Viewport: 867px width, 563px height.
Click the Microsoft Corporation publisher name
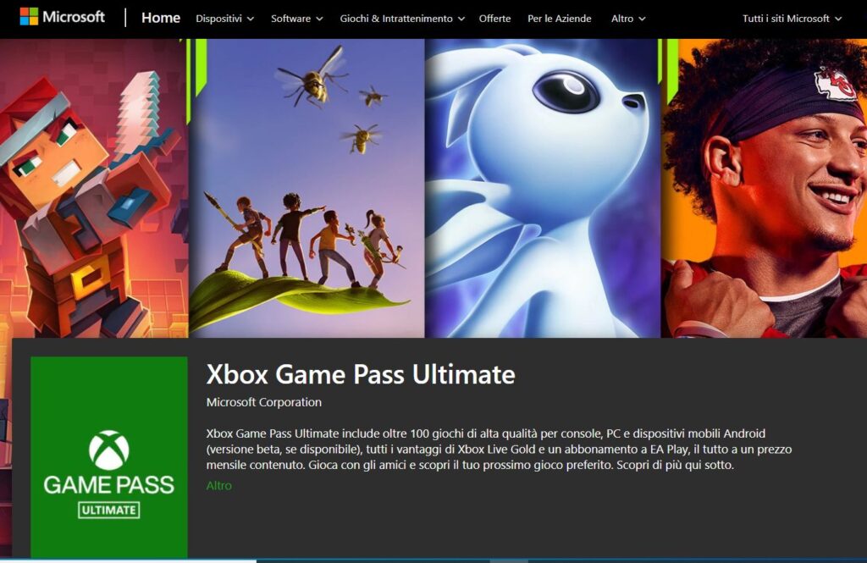(264, 402)
